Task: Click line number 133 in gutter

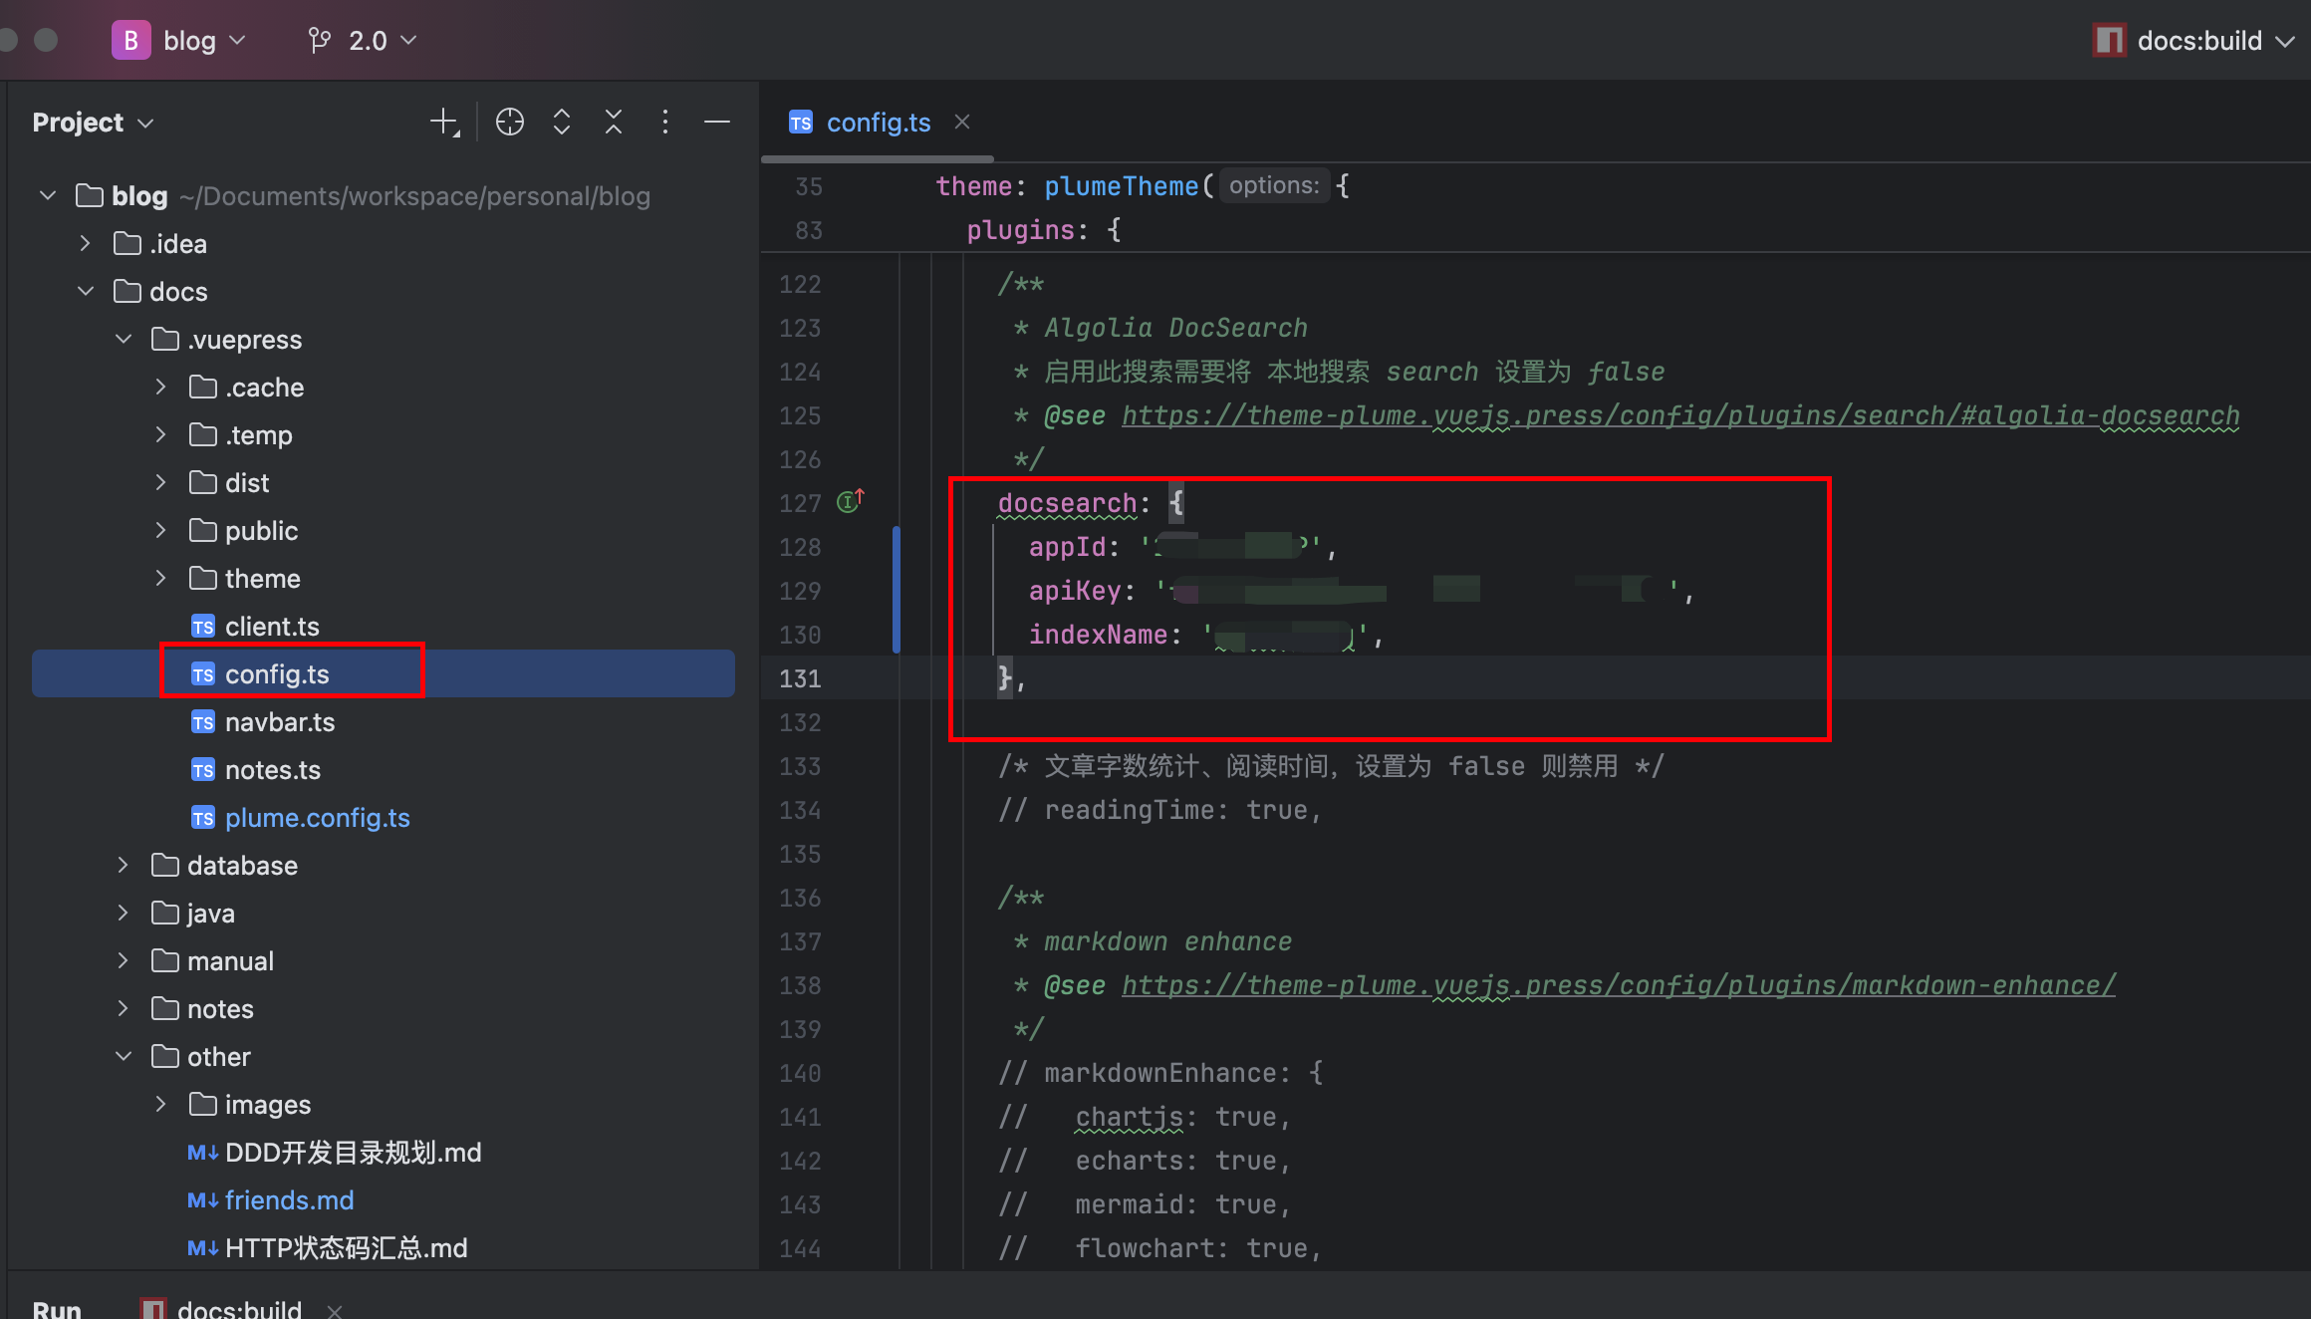Action: (x=800, y=766)
